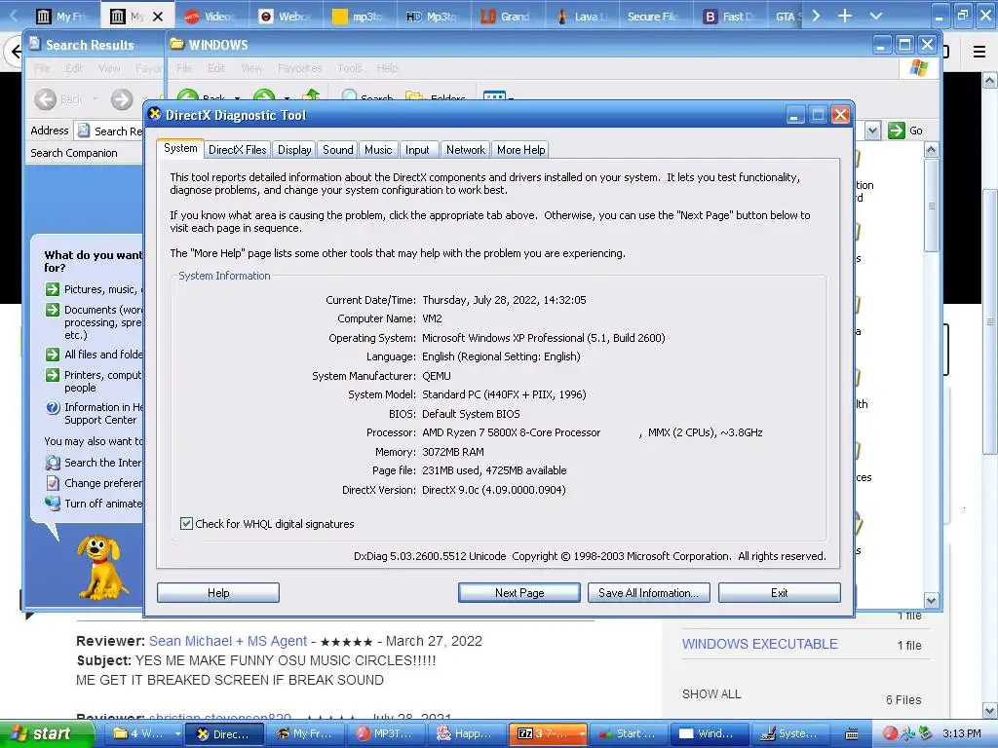Image resolution: width=998 pixels, height=748 pixels.
Task: Open the Tools menu in WINDOWS window
Action: point(350,68)
